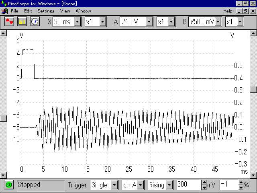
Task: Minimize the PicoScope main window
Action: (x=239, y=4)
